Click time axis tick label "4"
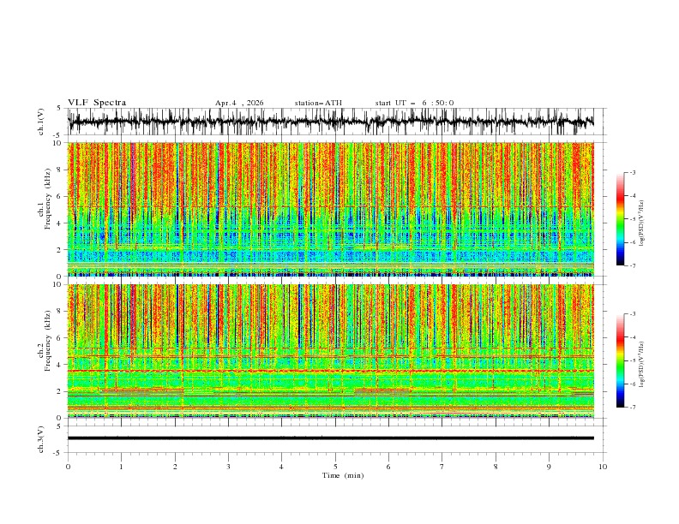This screenshot has height=524, width=679. [281, 467]
